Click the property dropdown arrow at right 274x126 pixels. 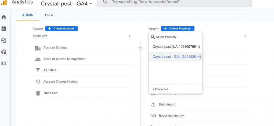[245, 36]
